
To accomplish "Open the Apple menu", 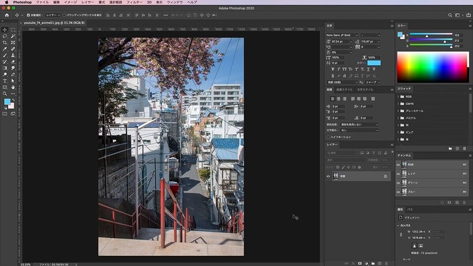I will 7,2.
